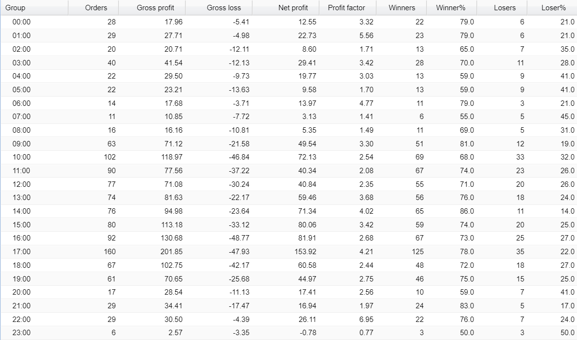Viewport: 577px width, 340px height.
Task: Select the 17:00 group row label
Action: point(21,252)
